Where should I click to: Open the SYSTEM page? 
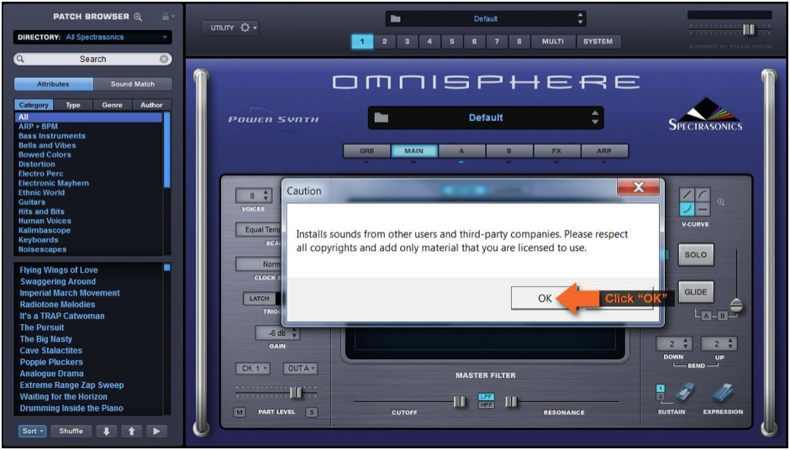click(x=598, y=42)
